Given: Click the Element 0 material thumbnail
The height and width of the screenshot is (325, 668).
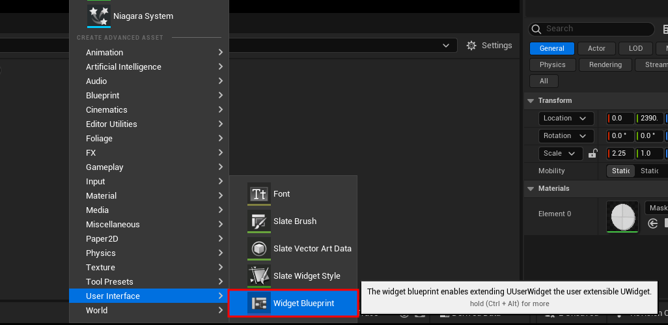Looking at the screenshot, I should (x=622, y=217).
